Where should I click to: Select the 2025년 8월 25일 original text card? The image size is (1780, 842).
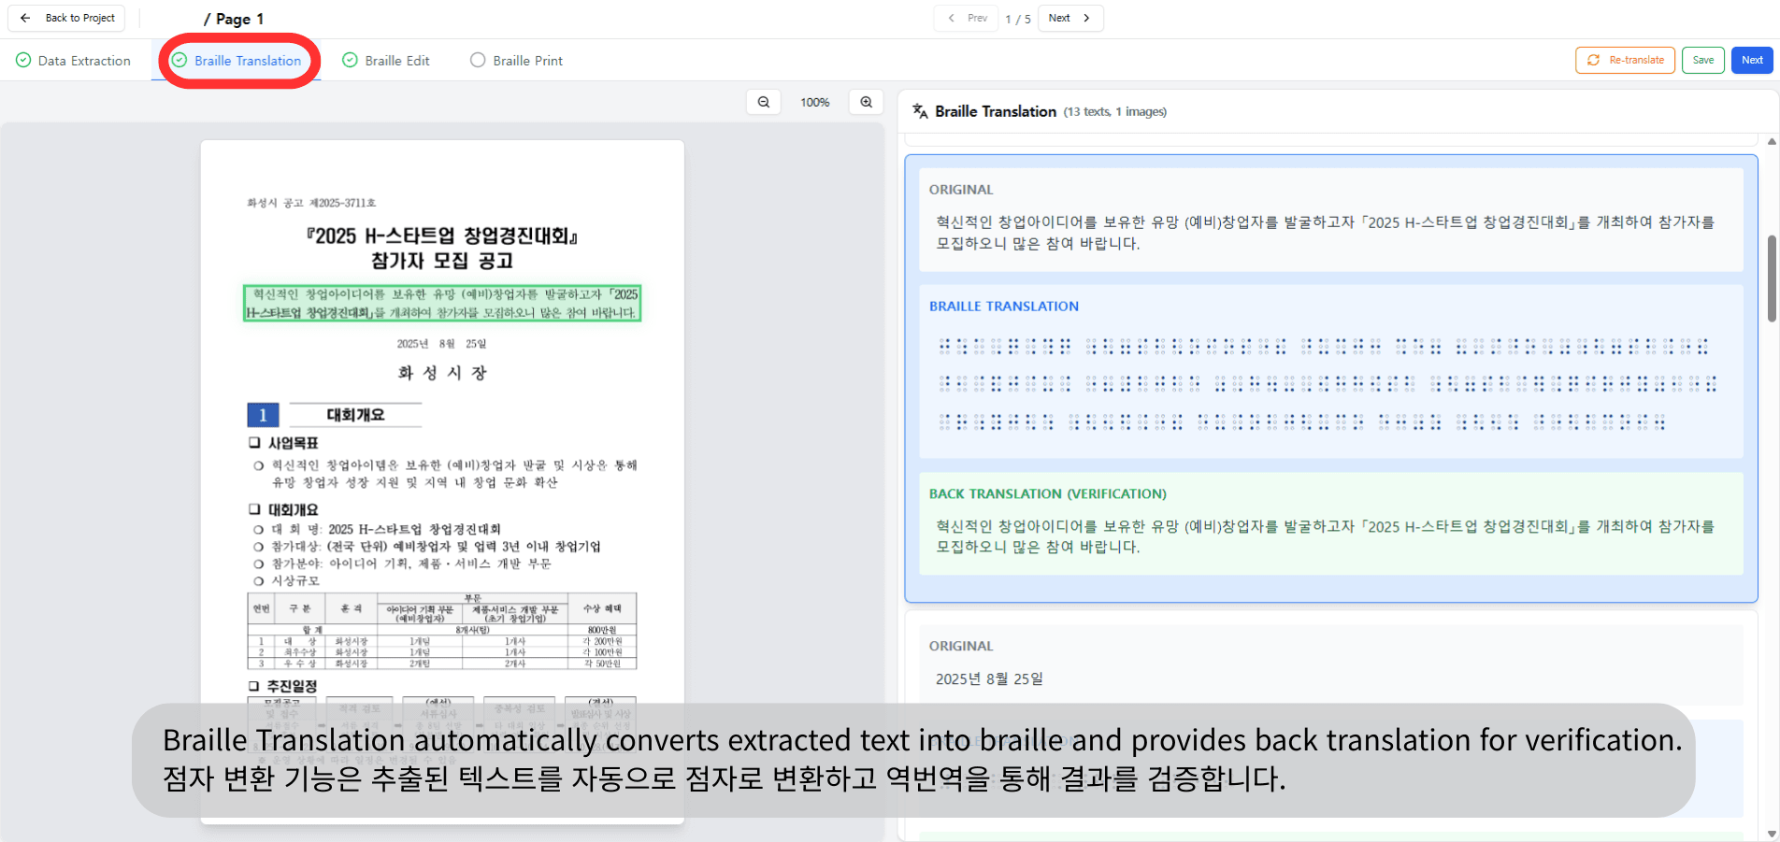click(x=1330, y=664)
